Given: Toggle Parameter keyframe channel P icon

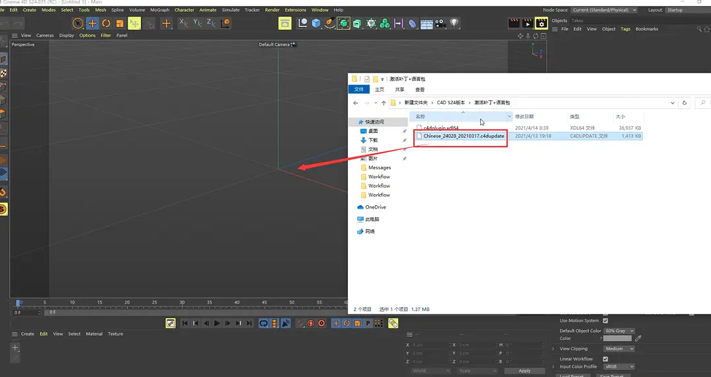Looking at the screenshot, I should pyautogui.click(x=368, y=323).
